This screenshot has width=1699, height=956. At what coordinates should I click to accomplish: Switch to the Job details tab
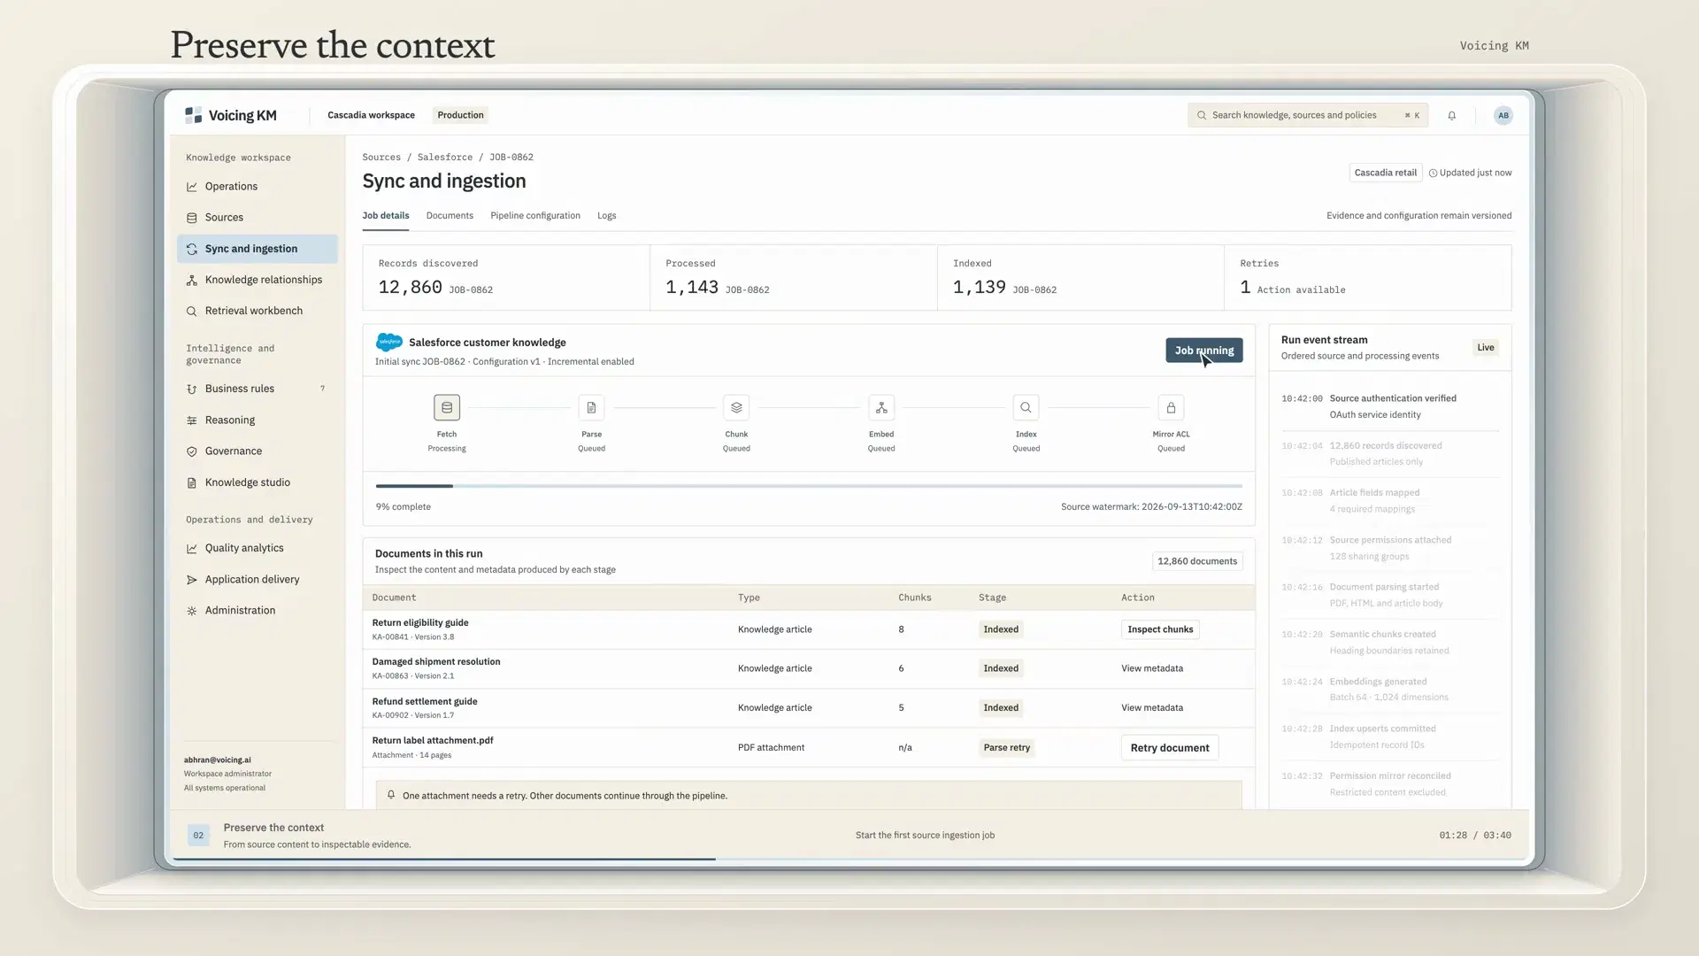[386, 216]
